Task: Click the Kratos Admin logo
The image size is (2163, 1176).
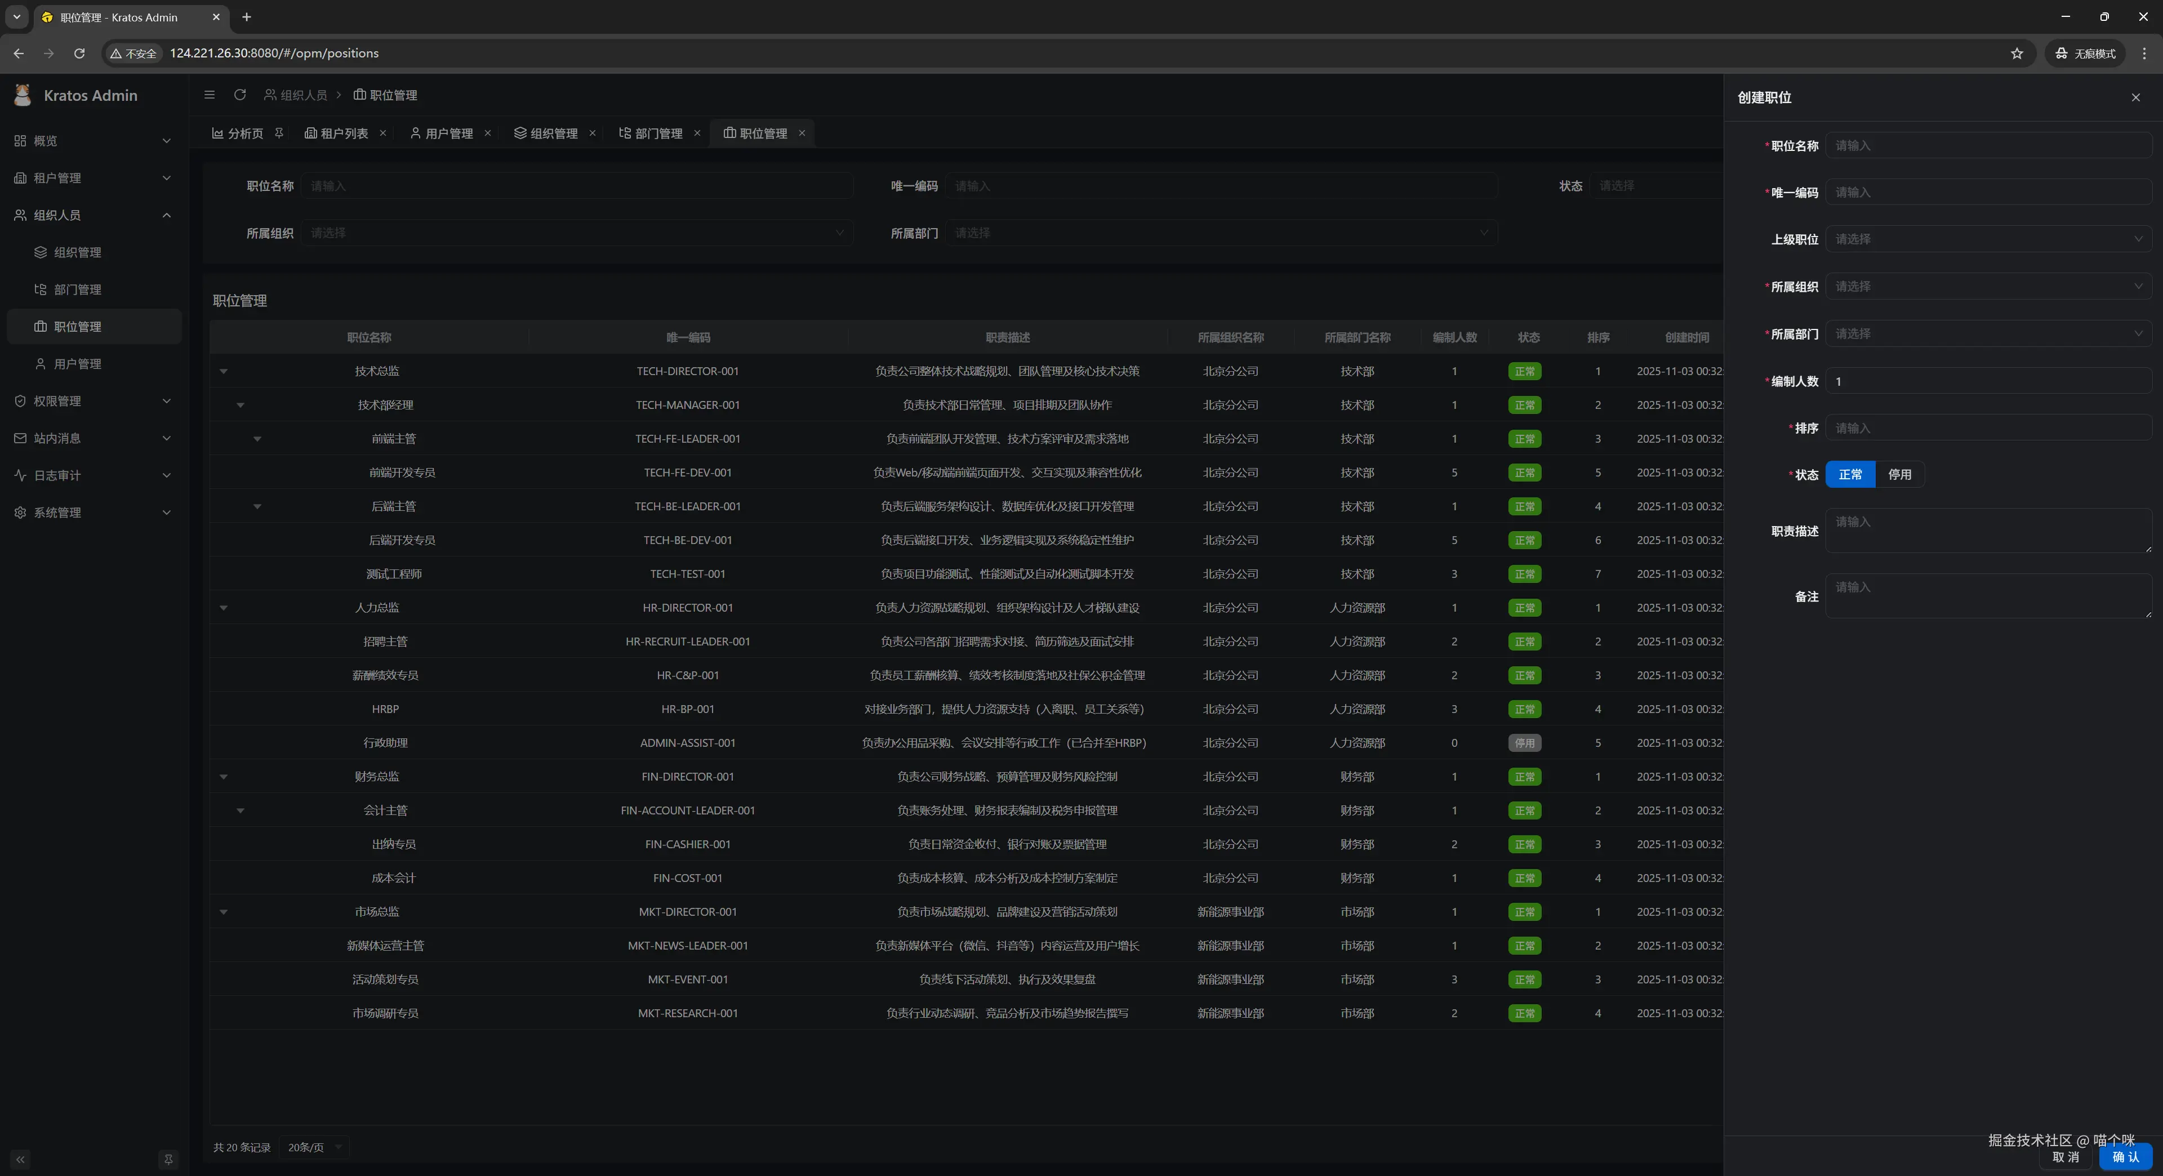Action: coord(24,95)
